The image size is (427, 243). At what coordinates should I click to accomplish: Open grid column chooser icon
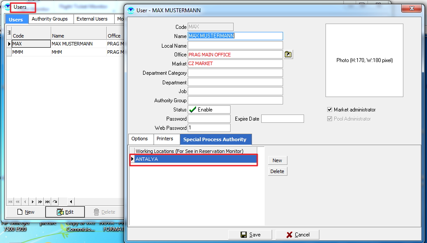9,32
